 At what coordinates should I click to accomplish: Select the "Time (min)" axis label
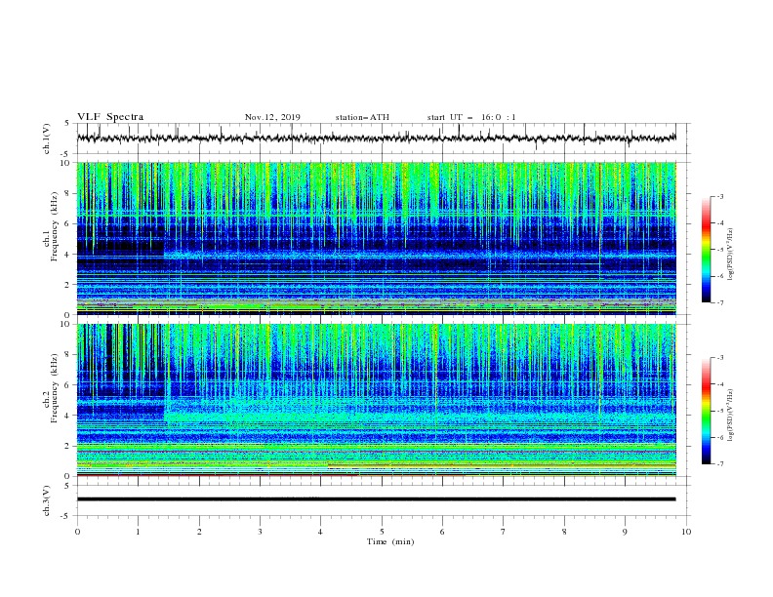tap(390, 541)
